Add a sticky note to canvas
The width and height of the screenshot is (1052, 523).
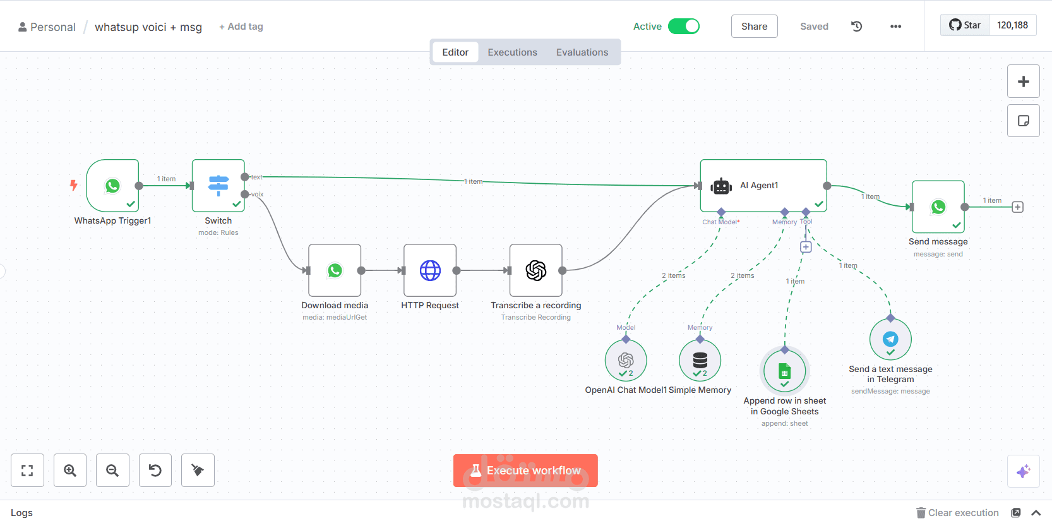[x=1024, y=121]
